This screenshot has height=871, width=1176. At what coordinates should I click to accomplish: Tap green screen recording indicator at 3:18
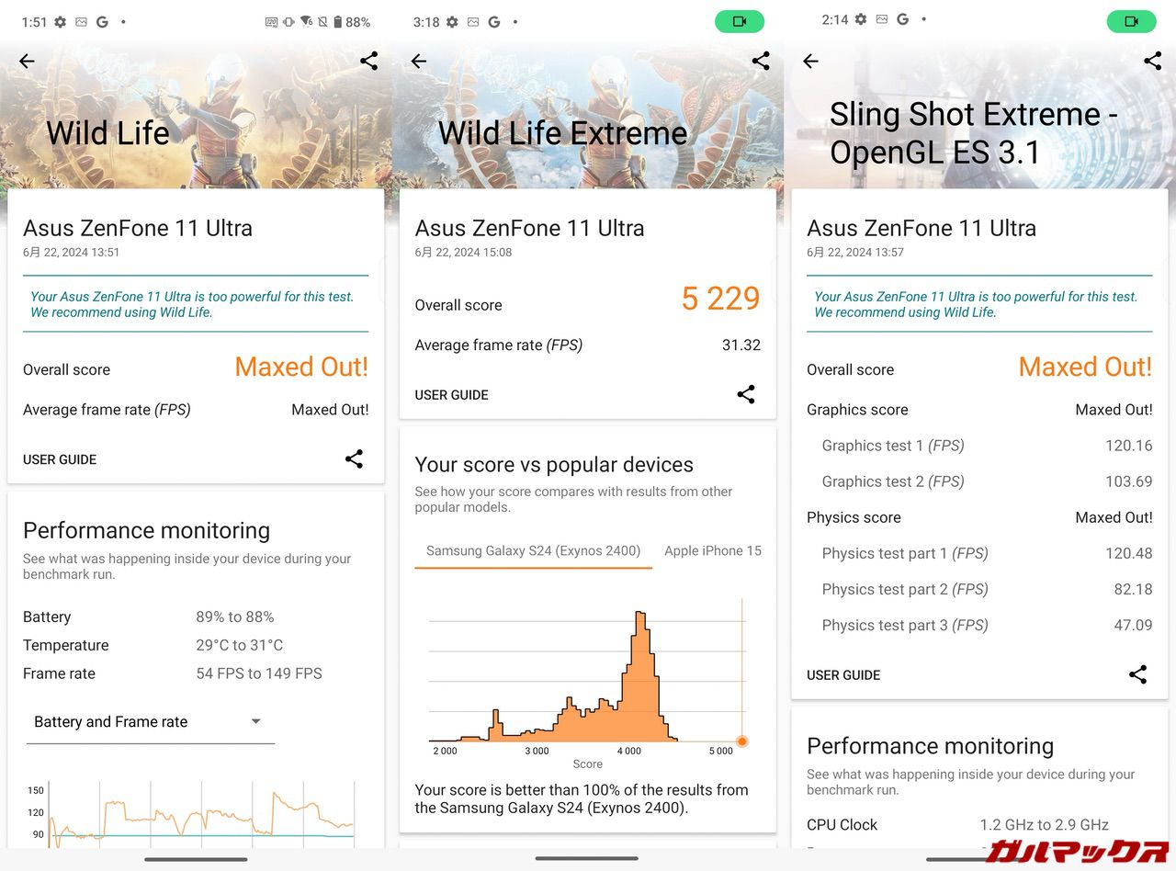pyautogui.click(x=739, y=21)
